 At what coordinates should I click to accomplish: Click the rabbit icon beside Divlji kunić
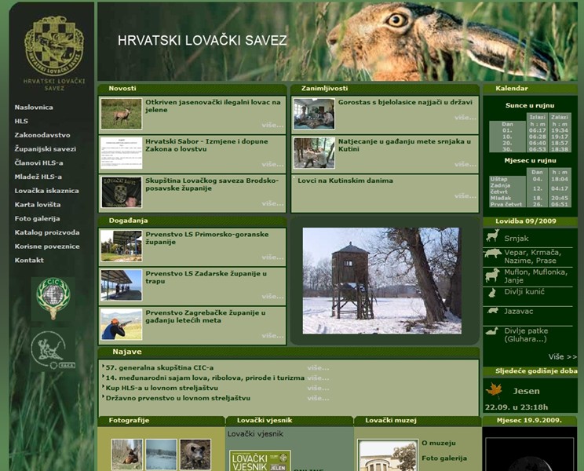pos(492,293)
